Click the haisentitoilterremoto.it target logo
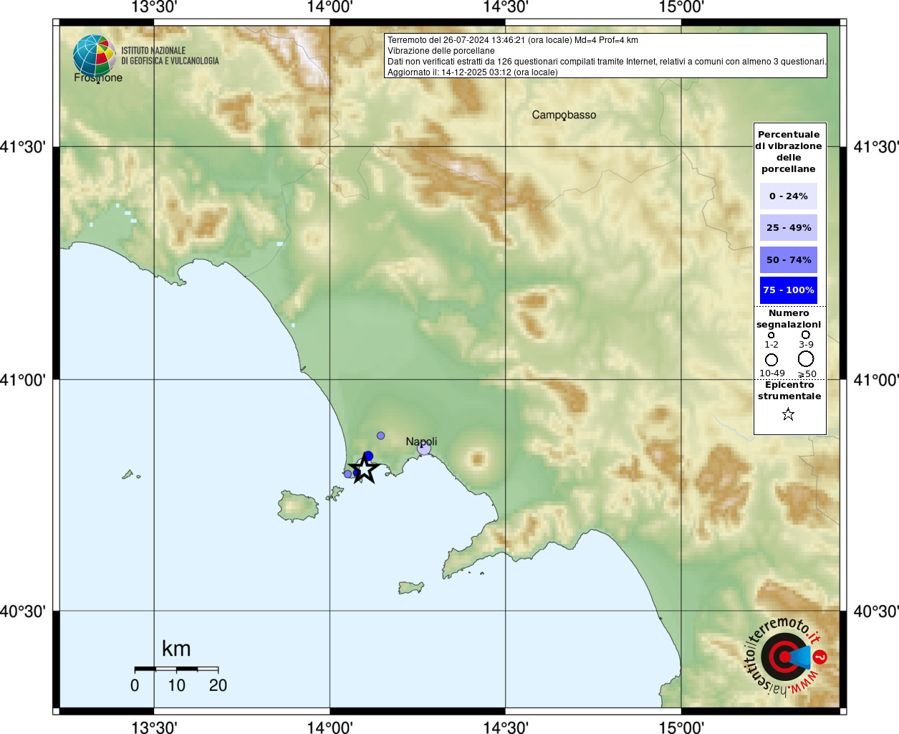899x734 pixels. point(785,657)
